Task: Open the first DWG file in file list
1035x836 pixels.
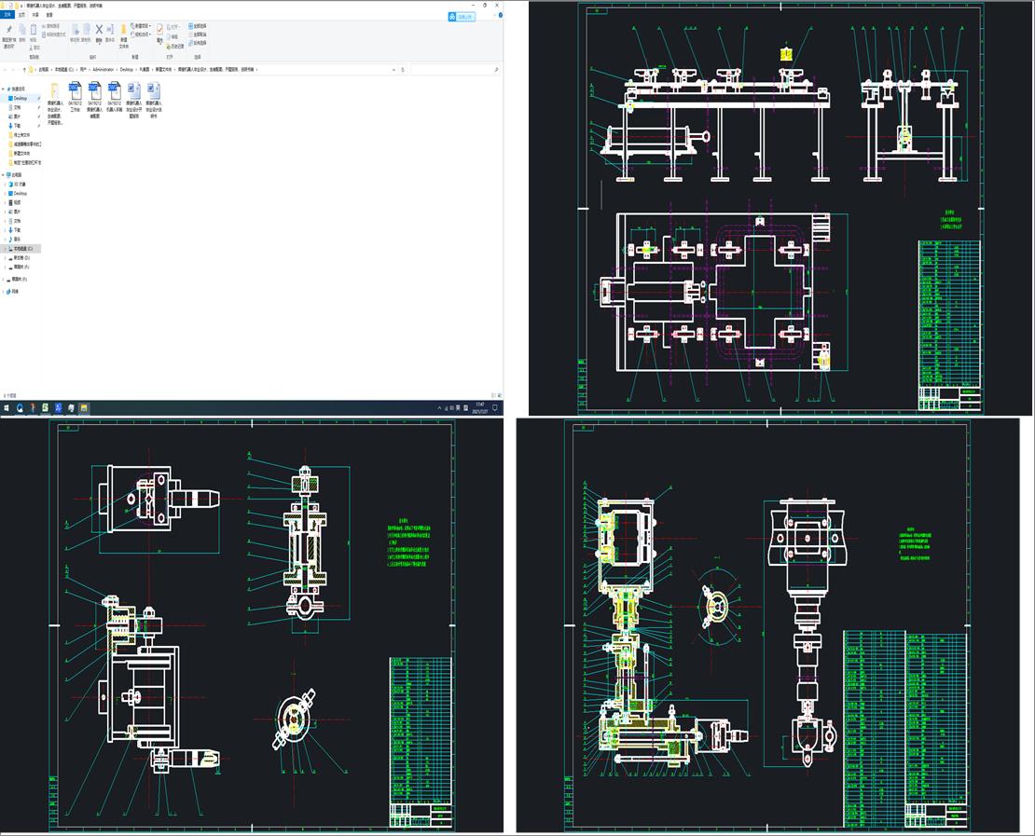Action: point(75,91)
